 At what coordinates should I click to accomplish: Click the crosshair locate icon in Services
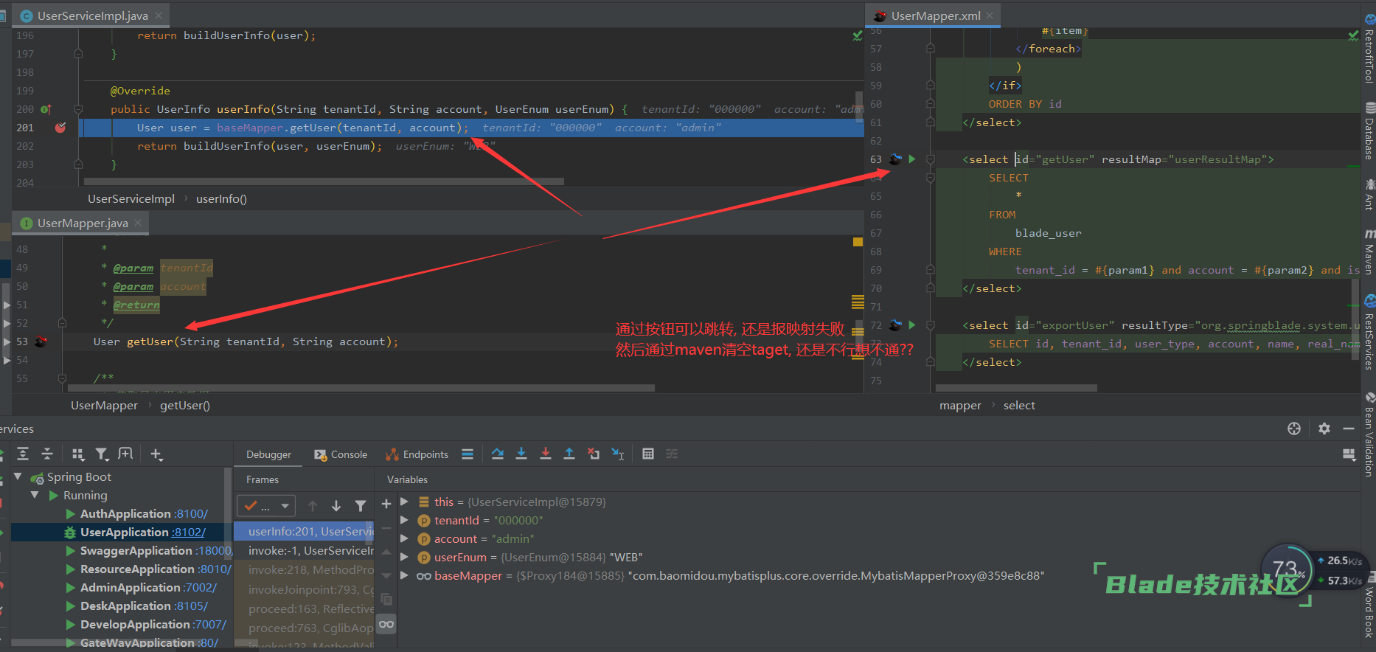click(1294, 429)
